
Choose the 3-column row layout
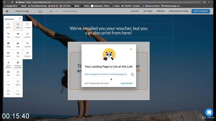click(27, 45)
